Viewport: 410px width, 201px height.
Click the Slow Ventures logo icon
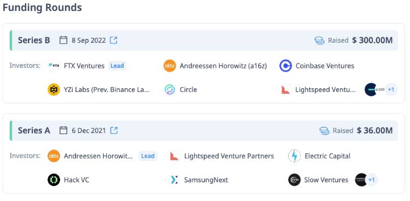[x=295, y=180]
